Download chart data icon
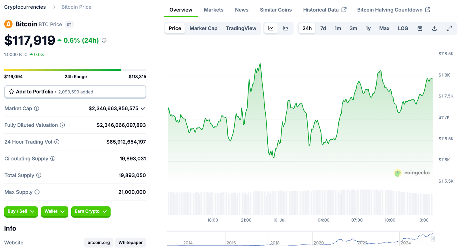 [434, 28]
